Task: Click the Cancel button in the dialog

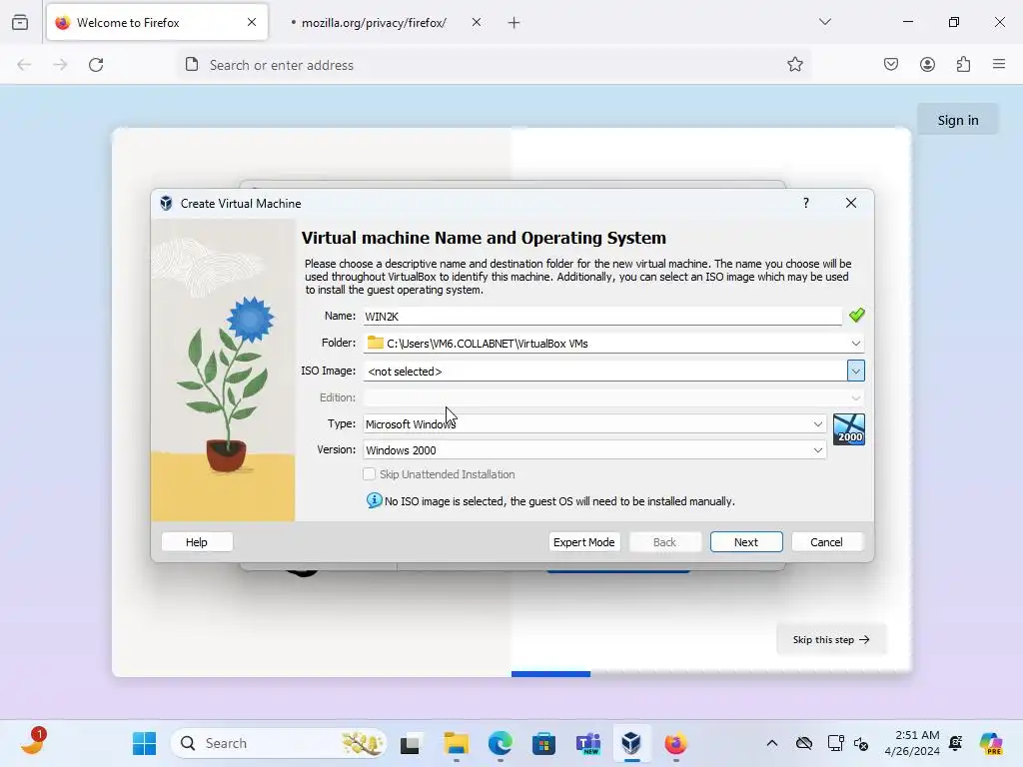Action: 826,542
